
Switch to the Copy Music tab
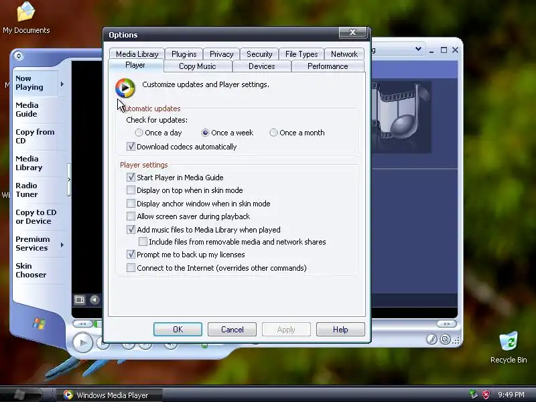pos(198,66)
